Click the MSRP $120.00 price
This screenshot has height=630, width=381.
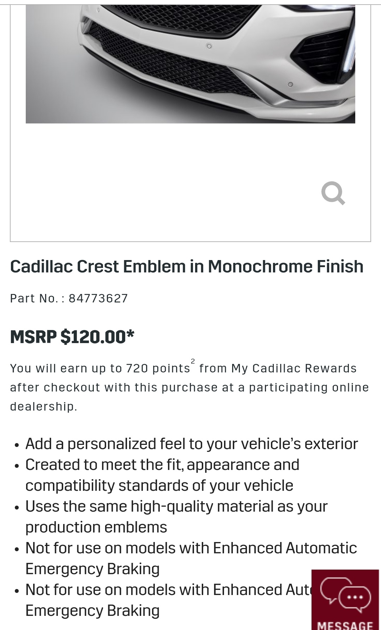point(68,337)
